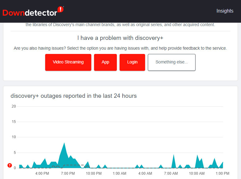241x179 pixels.
Task: Click the Downdetector logo
Action: tap(33, 12)
